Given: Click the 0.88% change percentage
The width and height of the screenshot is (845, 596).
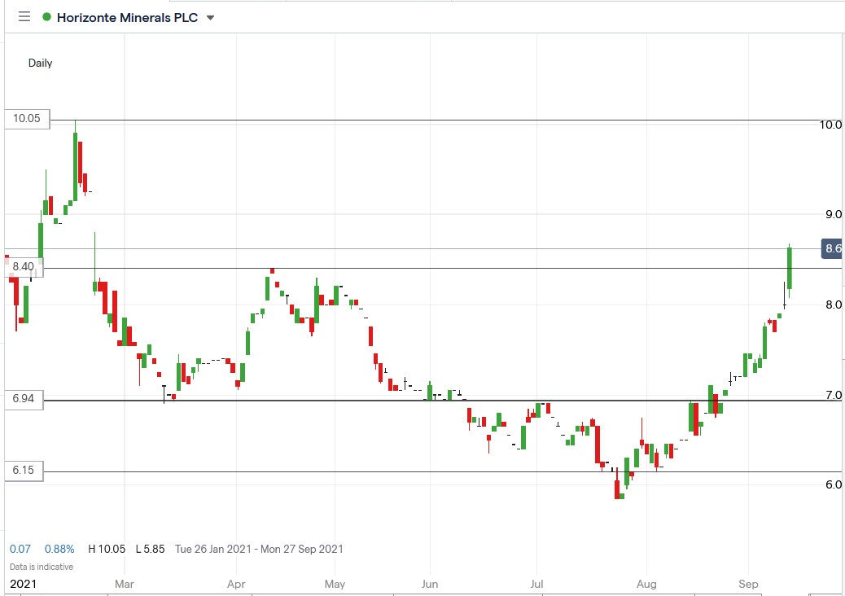Looking at the screenshot, I should tap(59, 549).
